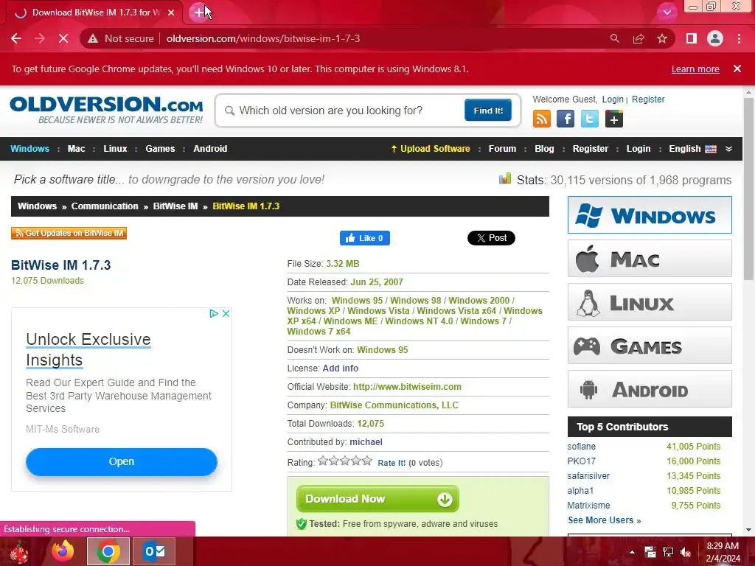Close the advertisement with X

pyautogui.click(x=226, y=313)
